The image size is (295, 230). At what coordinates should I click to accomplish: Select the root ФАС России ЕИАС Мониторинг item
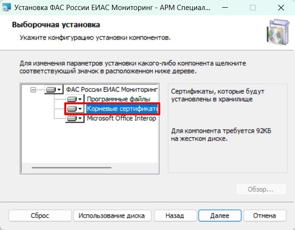[112, 89]
